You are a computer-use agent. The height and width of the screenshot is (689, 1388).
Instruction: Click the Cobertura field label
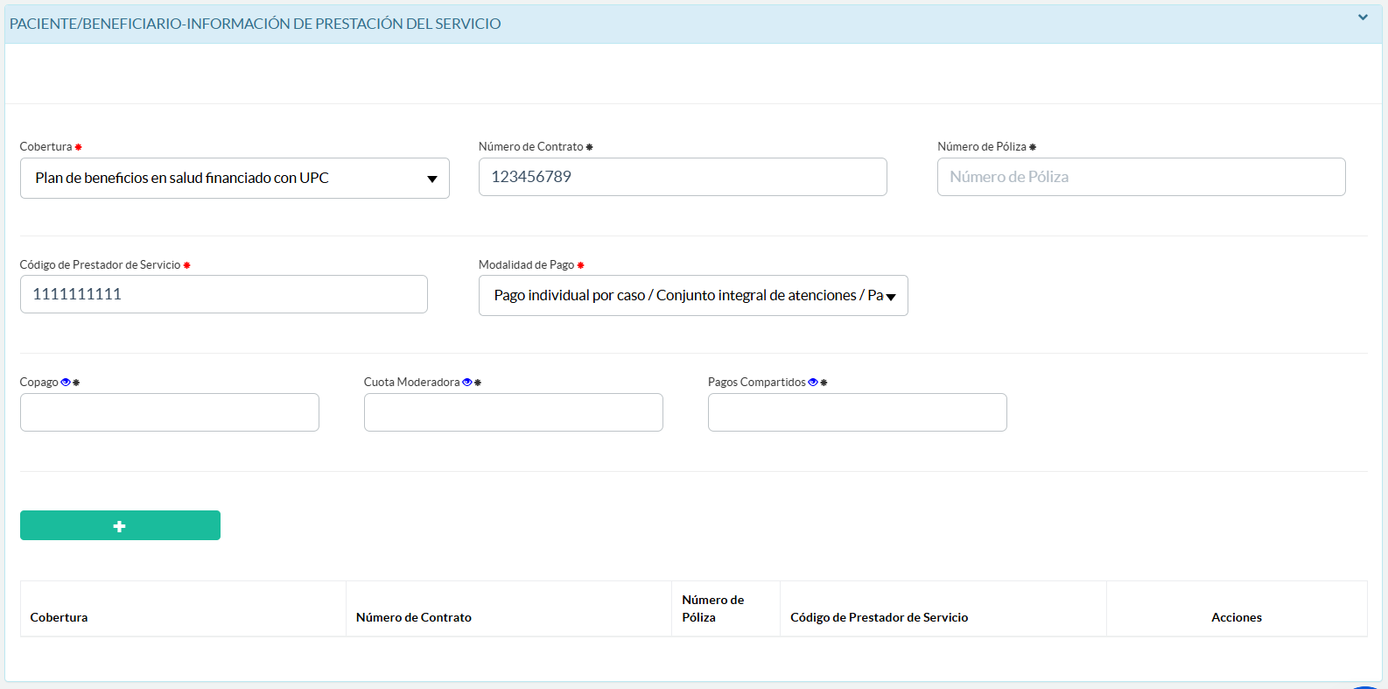pyautogui.click(x=46, y=147)
